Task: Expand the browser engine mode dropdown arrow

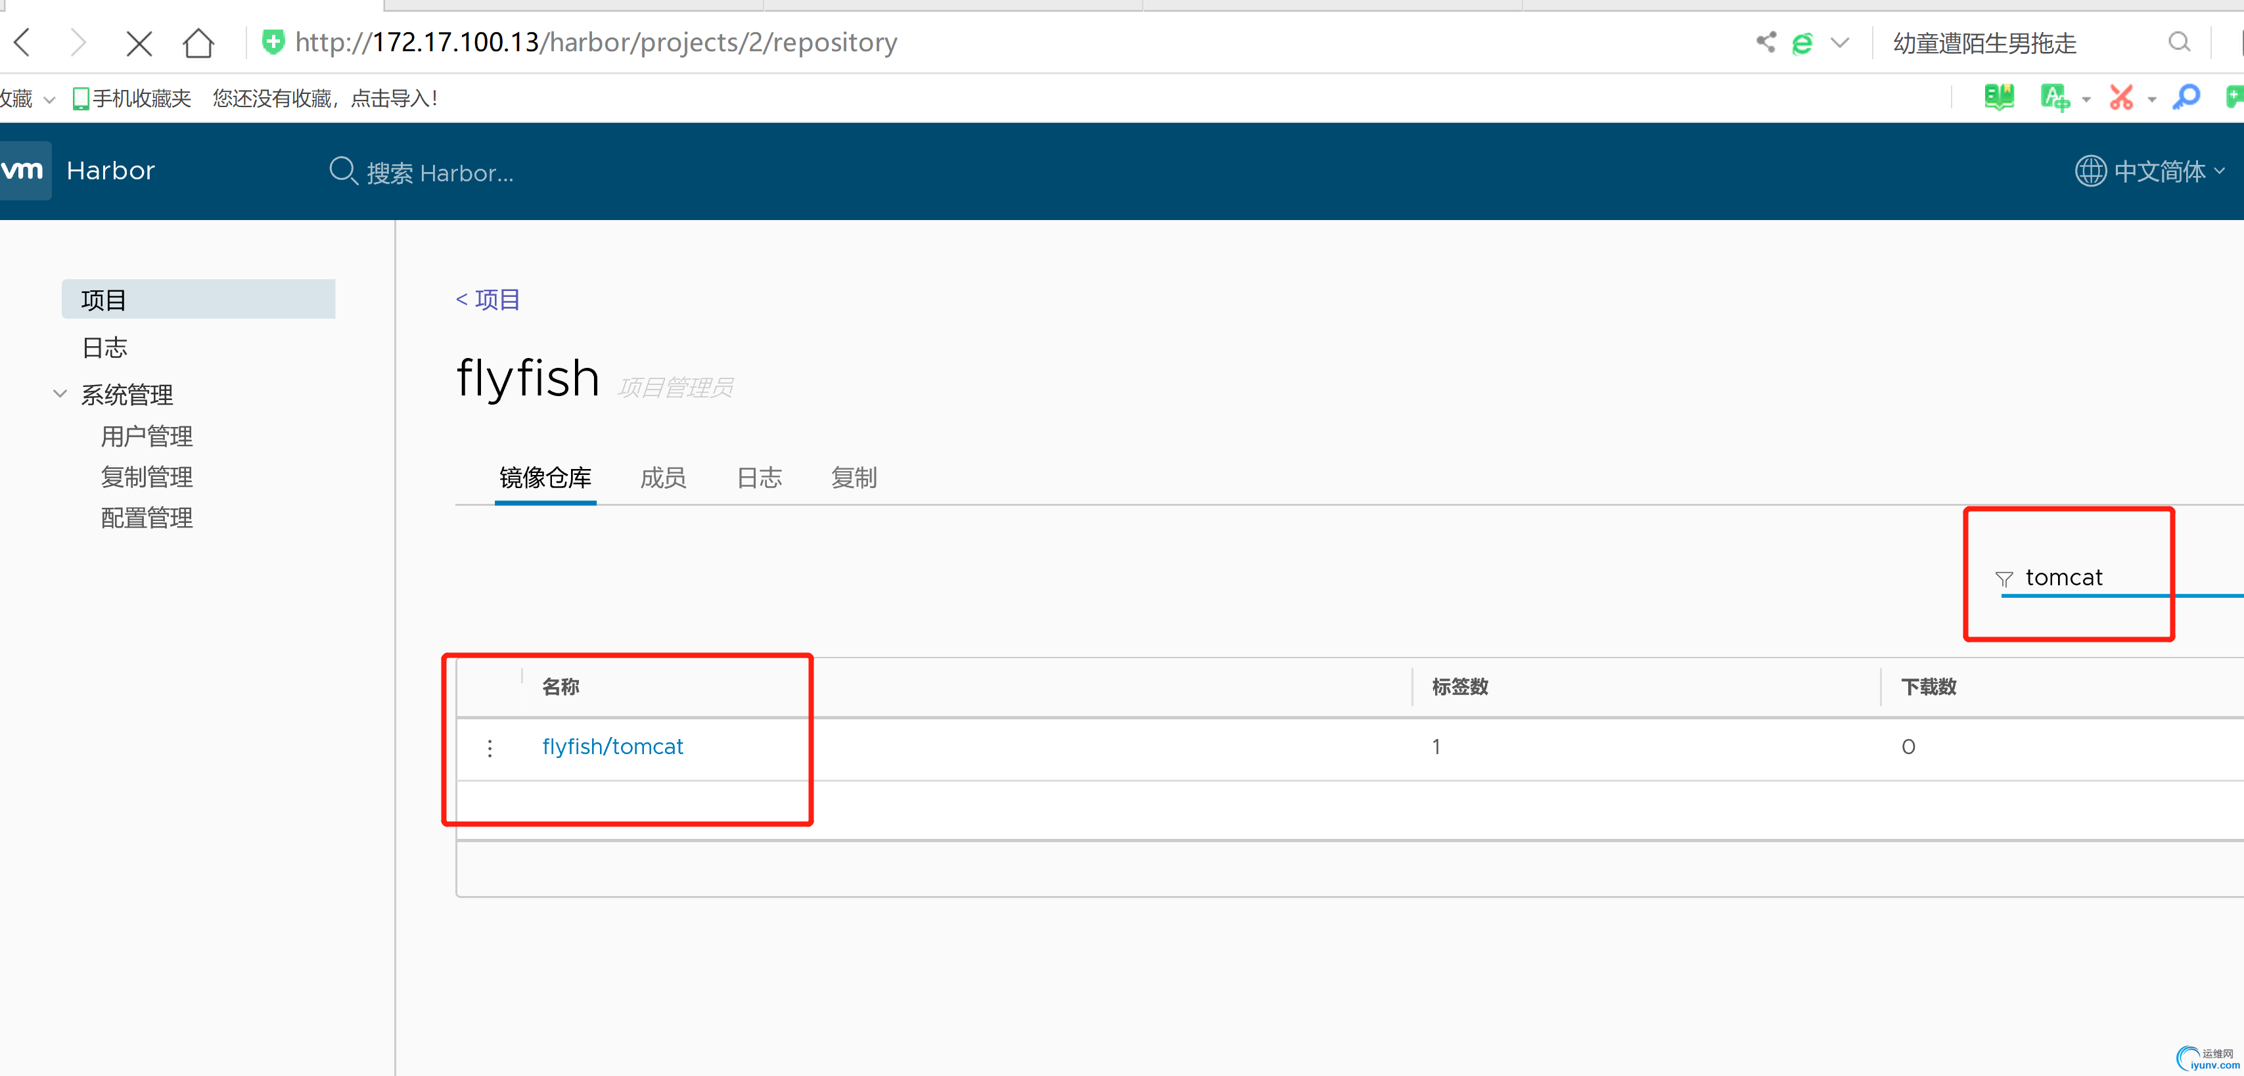Action: point(1840,43)
